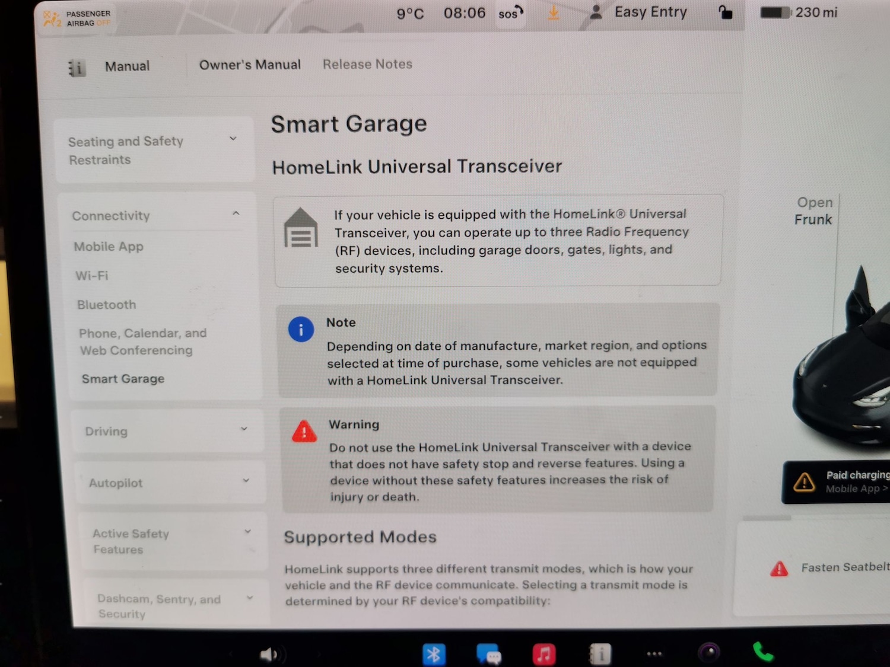Image resolution: width=890 pixels, height=667 pixels.
Task: Expand the Driving section
Action: coord(167,431)
